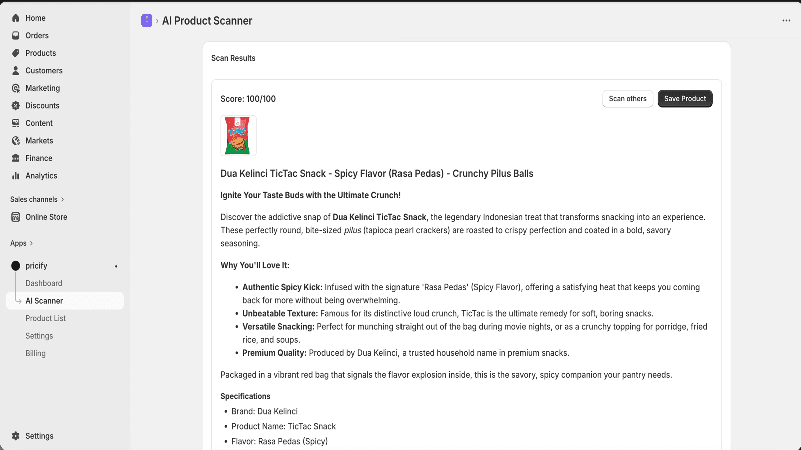The width and height of the screenshot is (801, 450).
Task: Click the Markets globe icon
Action: (x=16, y=140)
